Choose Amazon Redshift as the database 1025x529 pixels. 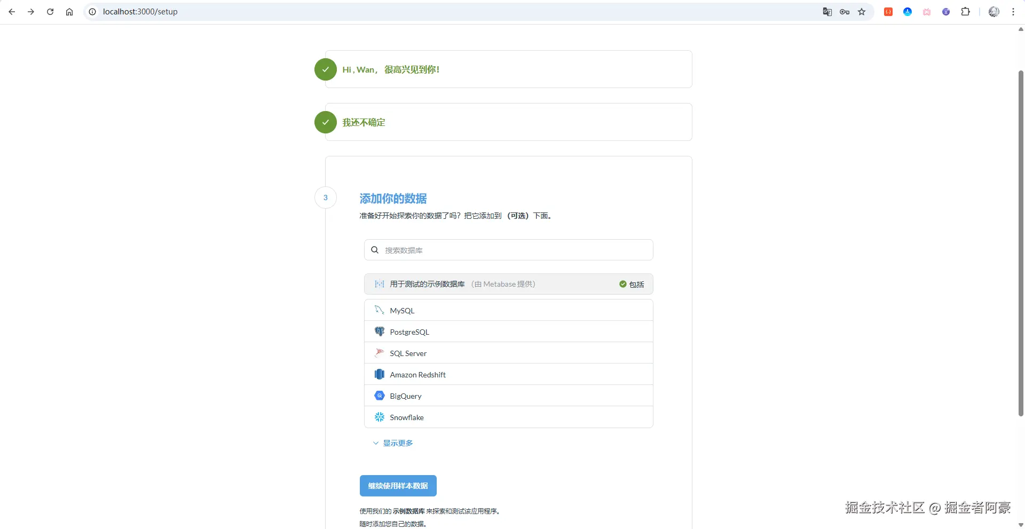(x=509, y=374)
